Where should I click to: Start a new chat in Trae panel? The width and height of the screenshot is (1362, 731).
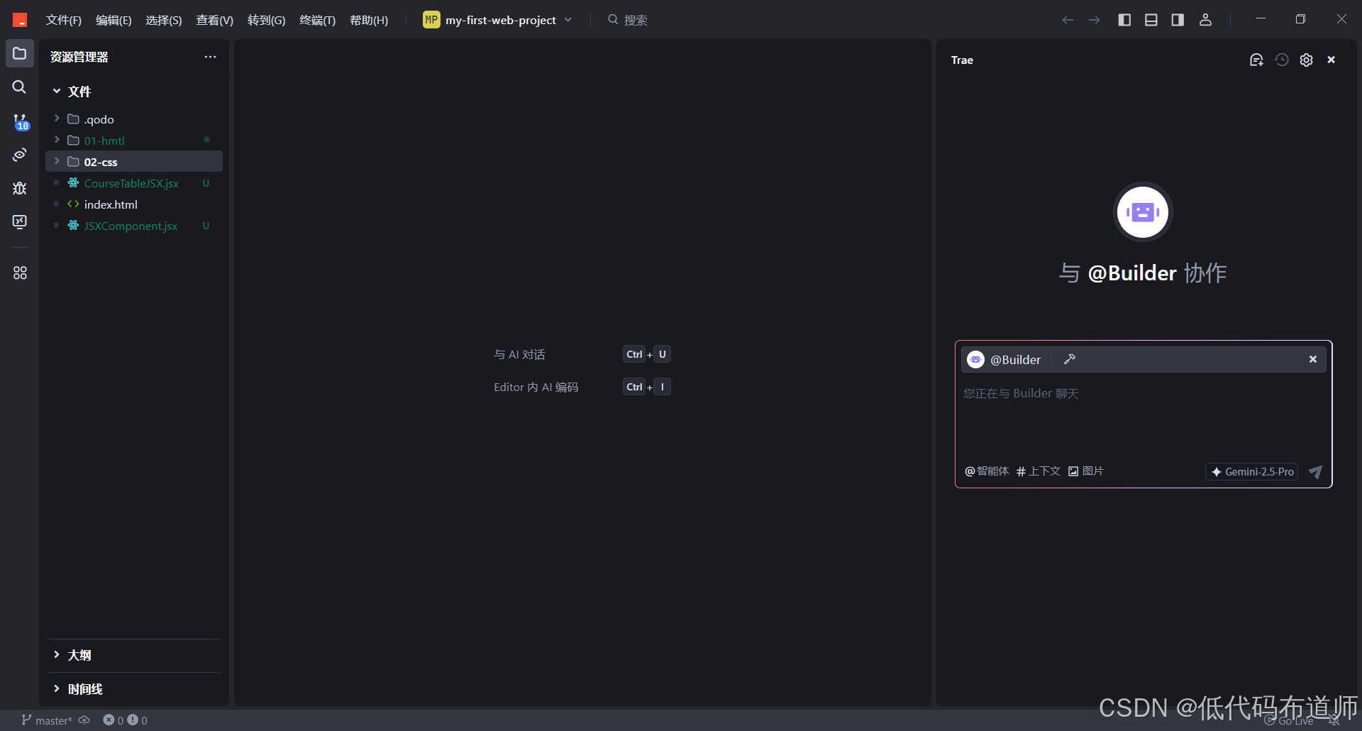(1256, 60)
